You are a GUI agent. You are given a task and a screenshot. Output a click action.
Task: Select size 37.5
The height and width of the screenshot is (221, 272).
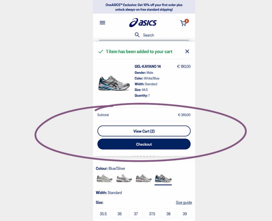click(x=152, y=214)
